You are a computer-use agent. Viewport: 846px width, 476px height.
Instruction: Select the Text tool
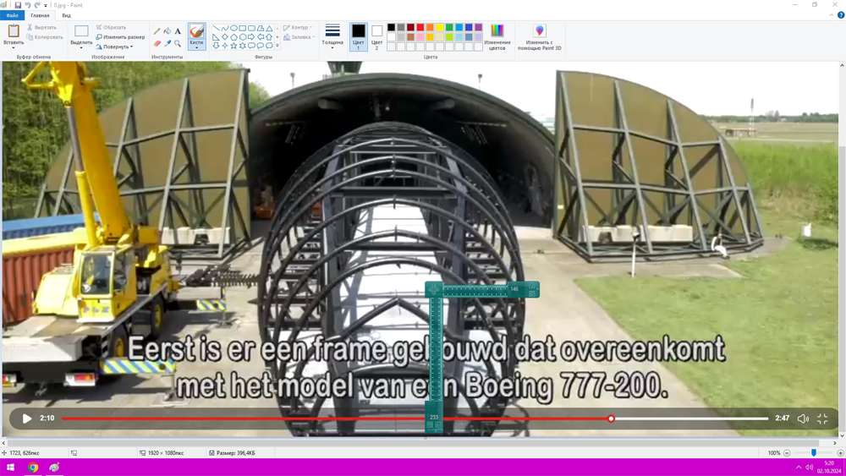pos(178,31)
